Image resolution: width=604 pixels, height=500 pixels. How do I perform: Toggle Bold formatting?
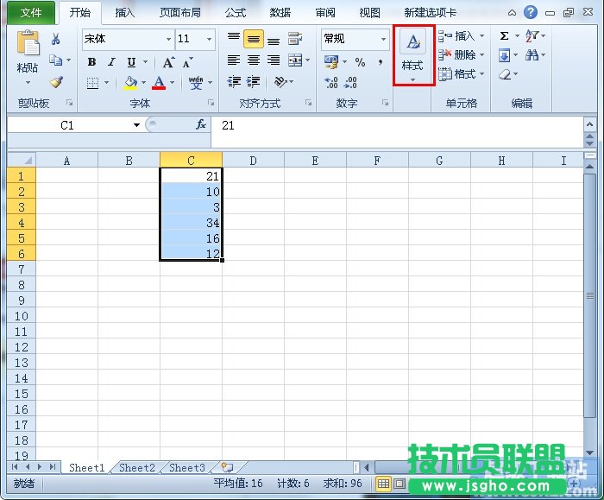91,61
